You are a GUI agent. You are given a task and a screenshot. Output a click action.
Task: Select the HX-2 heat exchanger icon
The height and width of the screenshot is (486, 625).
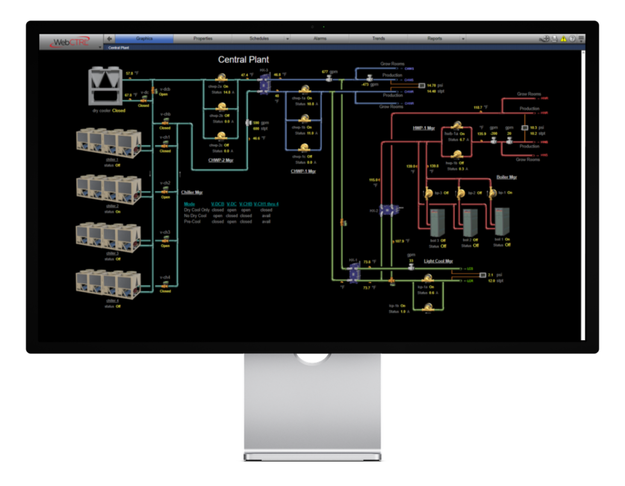tap(390, 210)
